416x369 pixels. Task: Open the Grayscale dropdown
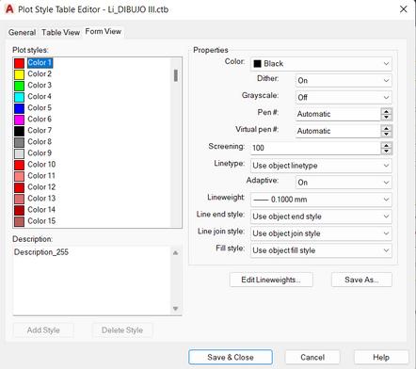click(x=344, y=98)
